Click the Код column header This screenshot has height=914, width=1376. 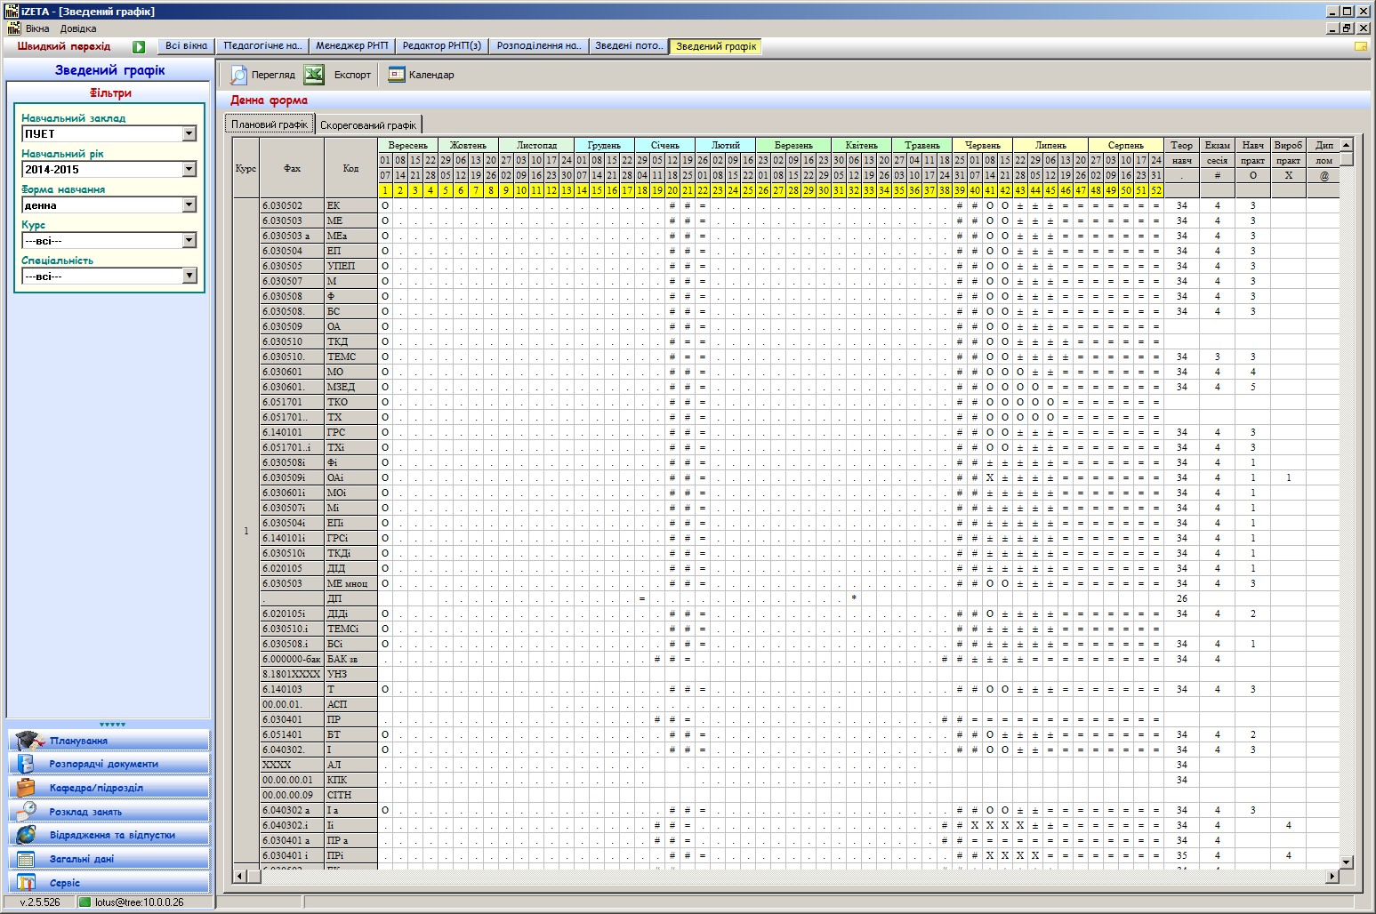pos(350,168)
